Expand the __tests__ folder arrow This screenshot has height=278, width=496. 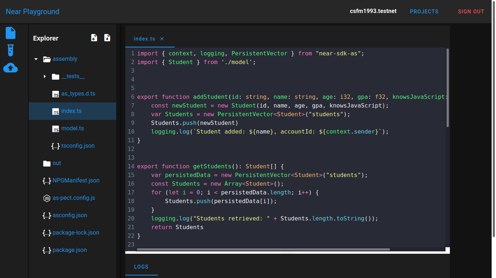[x=45, y=76]
